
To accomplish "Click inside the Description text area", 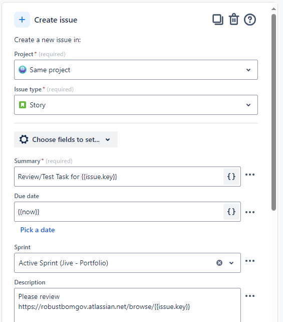I will click(x=127, y=305).
